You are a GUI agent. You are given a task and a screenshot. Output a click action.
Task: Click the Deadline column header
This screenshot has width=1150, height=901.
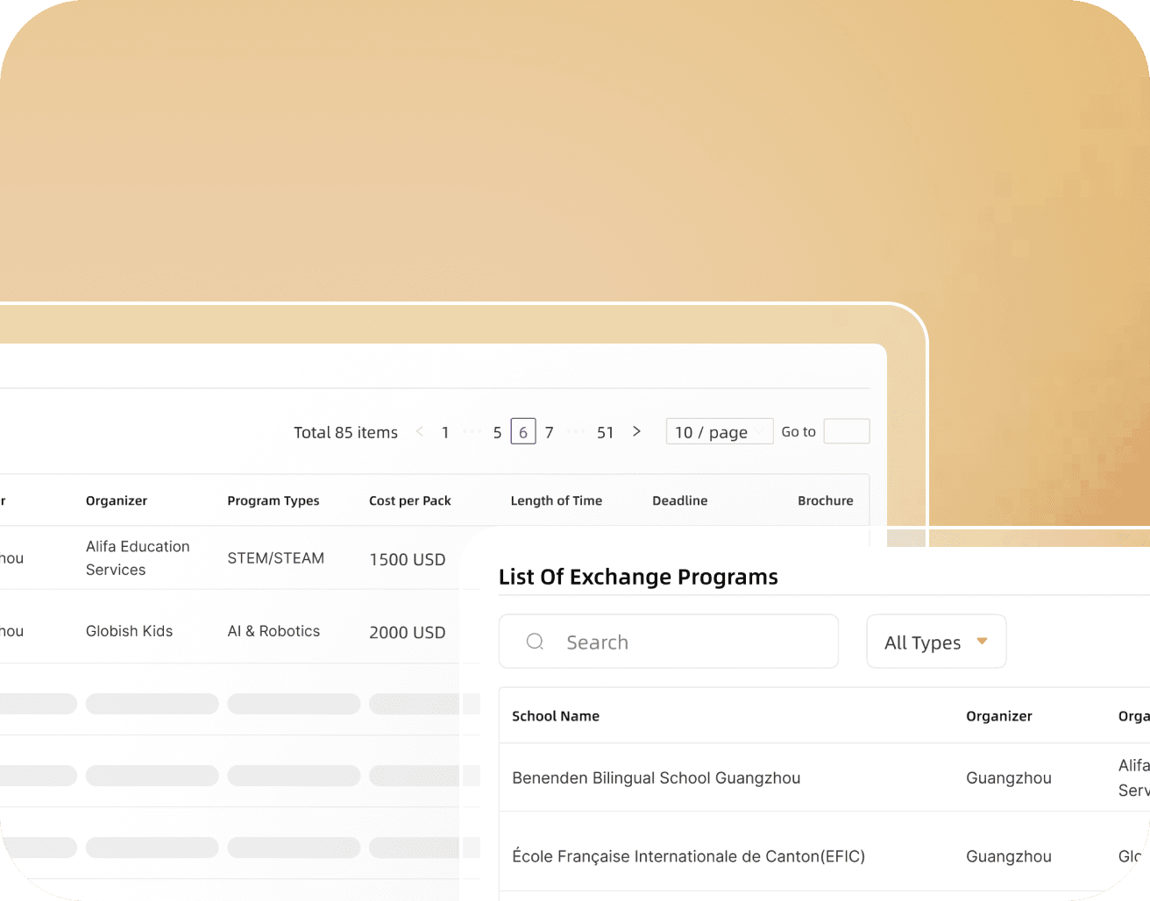680,500
